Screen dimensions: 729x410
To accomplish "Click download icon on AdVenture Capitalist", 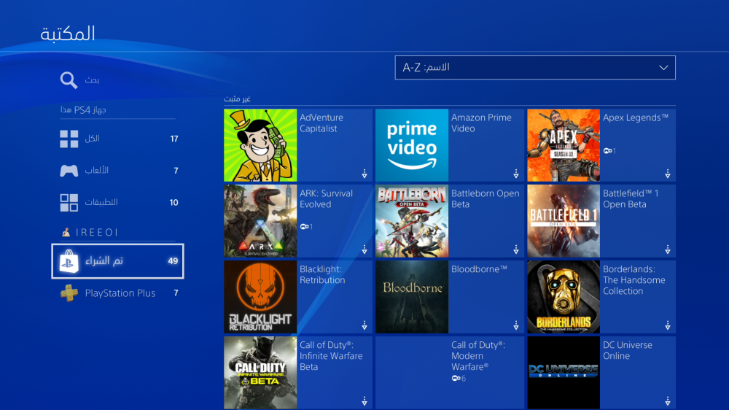I will coord(364,174).
